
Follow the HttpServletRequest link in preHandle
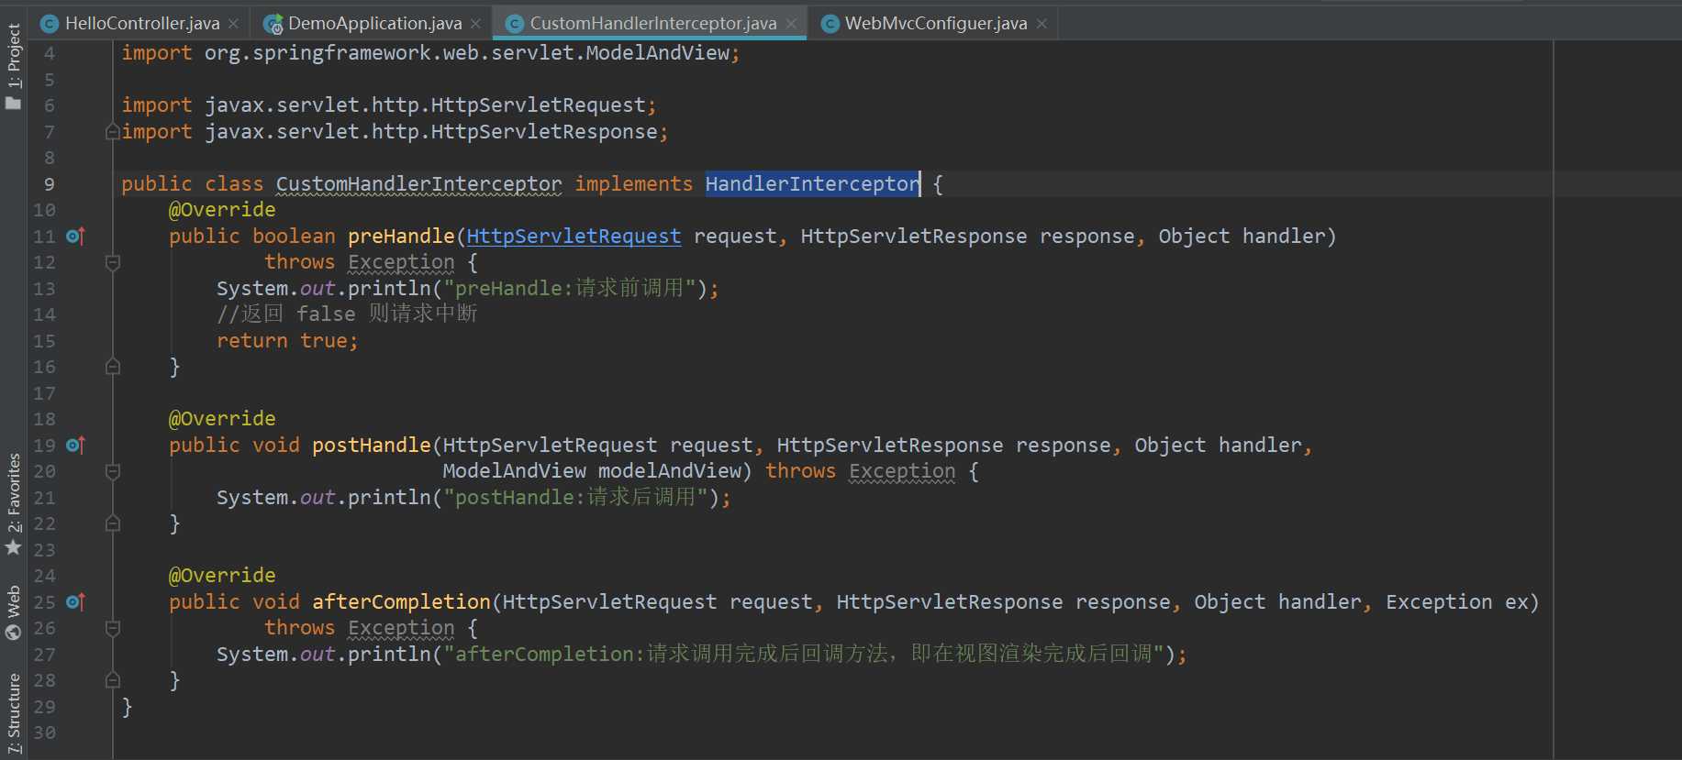(x=574, y=237)
